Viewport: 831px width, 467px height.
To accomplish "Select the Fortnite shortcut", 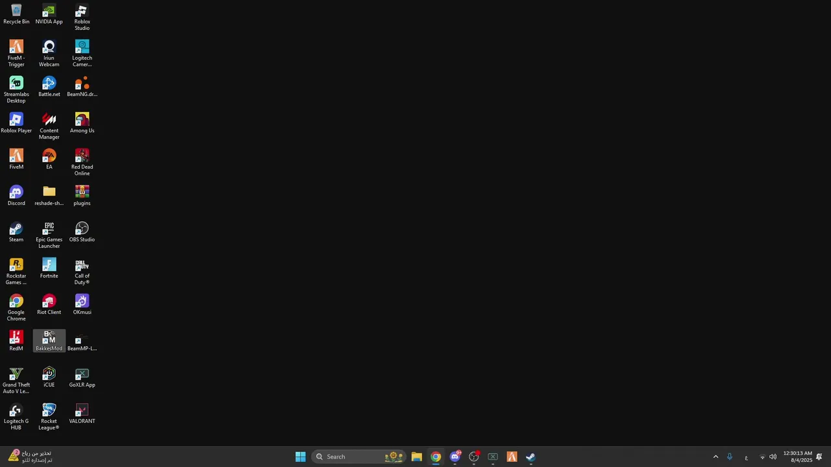I will pyautogui.click(x=49, y=269).
